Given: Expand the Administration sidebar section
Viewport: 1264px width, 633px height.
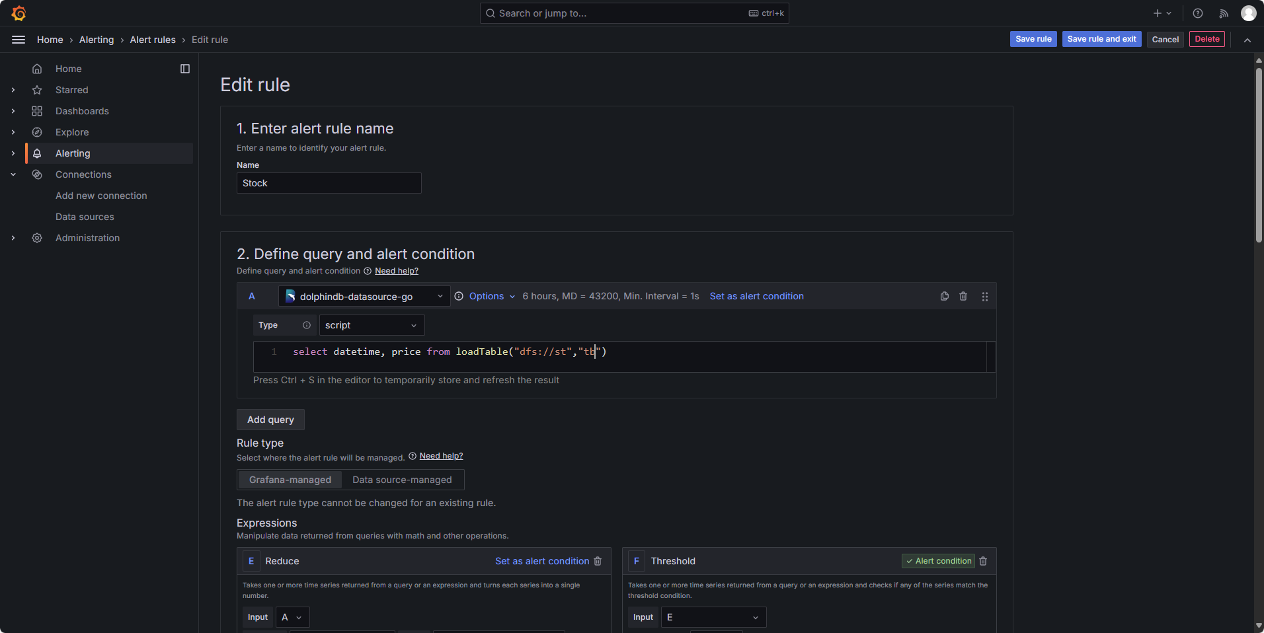Looking at the screenshot, I should click(x=13, y=238).
